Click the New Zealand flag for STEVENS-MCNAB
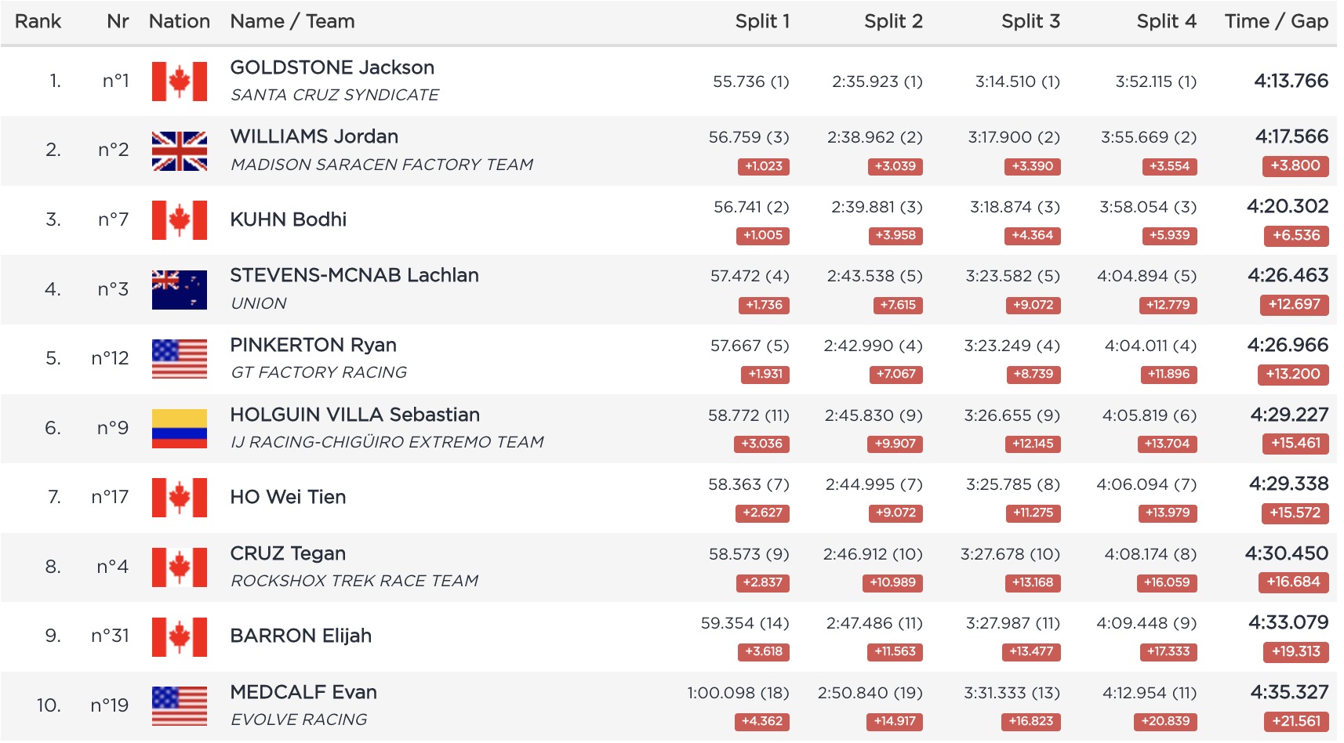Viewport: 1344px width, 743px height. point(179,289)
